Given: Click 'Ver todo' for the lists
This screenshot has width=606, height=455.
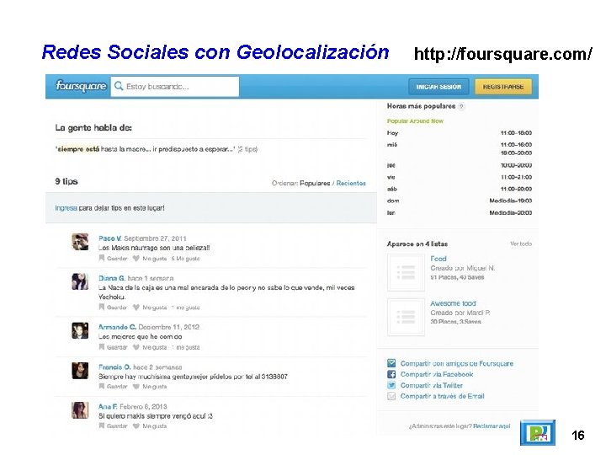Looking at the screenshot, I should coord(521,244).
